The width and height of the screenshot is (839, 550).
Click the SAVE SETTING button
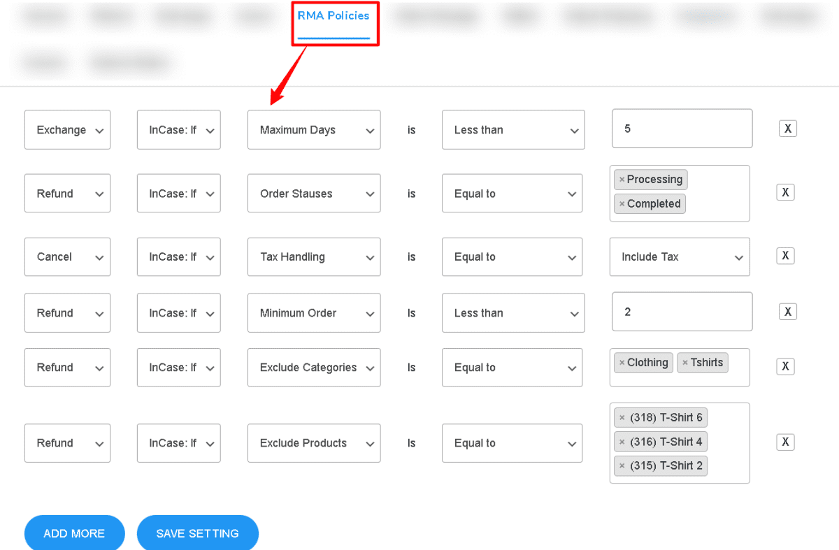pos(197,533)
